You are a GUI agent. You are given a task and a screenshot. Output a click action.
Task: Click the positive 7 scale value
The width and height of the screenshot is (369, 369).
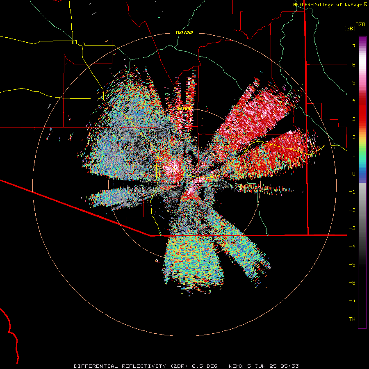(354, 46)
